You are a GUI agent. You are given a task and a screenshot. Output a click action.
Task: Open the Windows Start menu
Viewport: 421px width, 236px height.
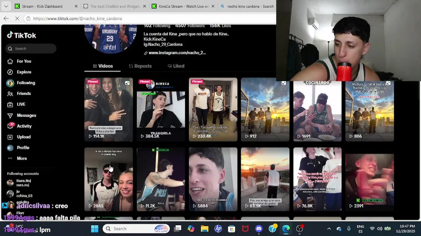click(94, 229)
